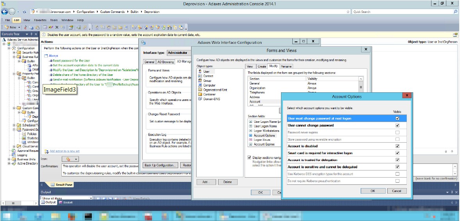The height and width of the screenshot is (221, 460).
Task: Click the Copy icon in main toolbar
Action: (x=30, y=27)
